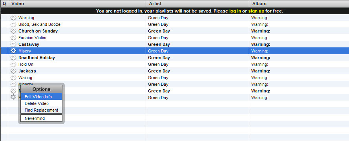Image resolution: width=349 pixels, height=141 pixels.
Task: Click the gear icon beside Castaway
Action: [x=13, y=44]
